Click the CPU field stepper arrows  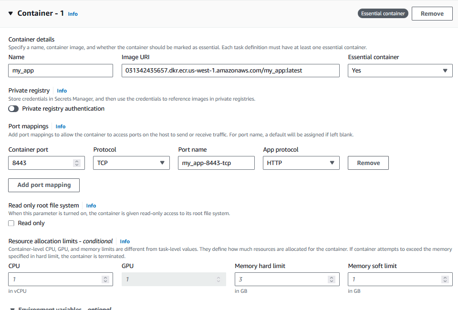coord(105,279)
